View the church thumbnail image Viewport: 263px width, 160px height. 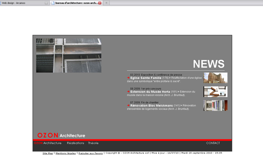[215, 78]
